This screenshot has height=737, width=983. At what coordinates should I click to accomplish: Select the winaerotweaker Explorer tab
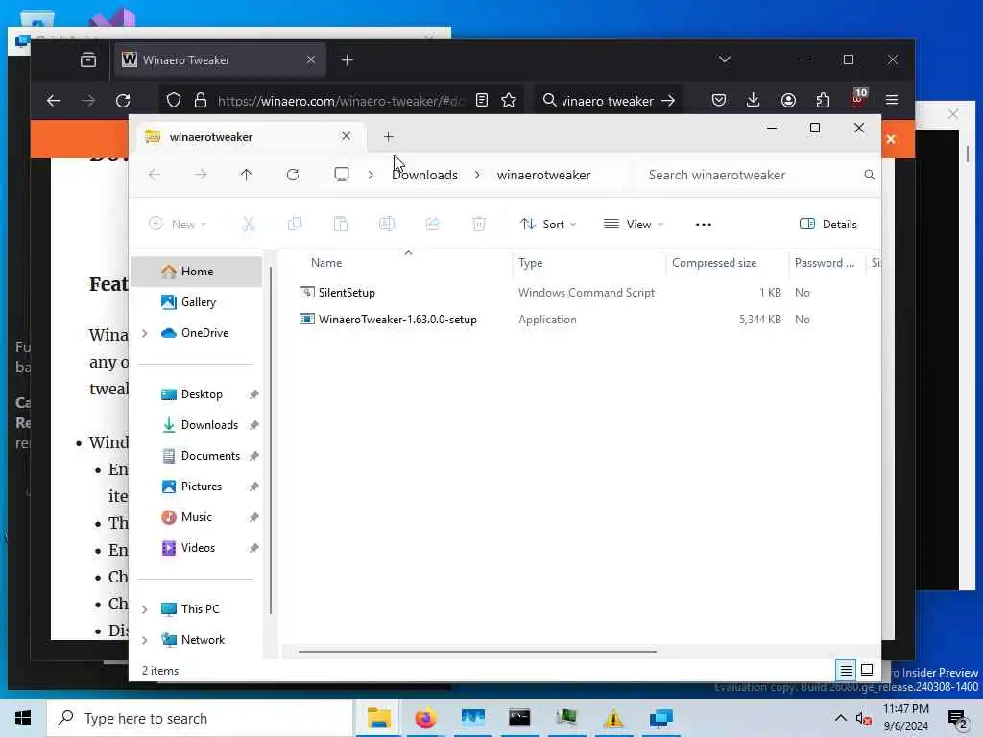tap(249, 136)
